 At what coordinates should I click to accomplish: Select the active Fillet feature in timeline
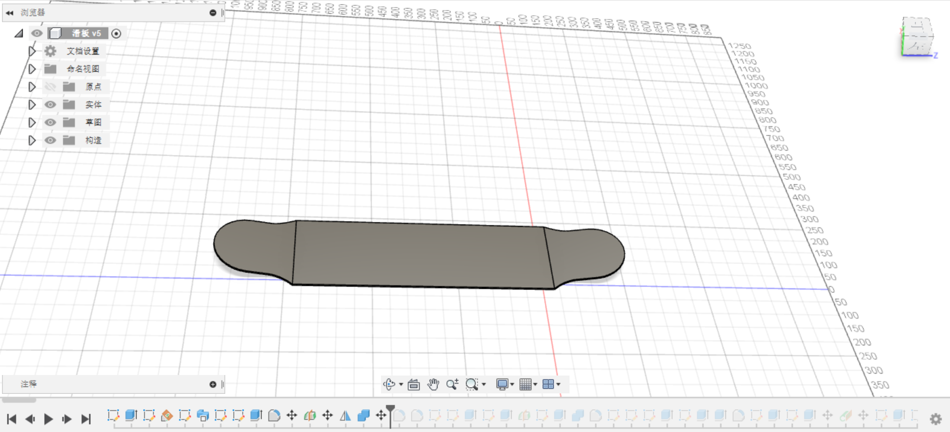click(x=274, y=415)
